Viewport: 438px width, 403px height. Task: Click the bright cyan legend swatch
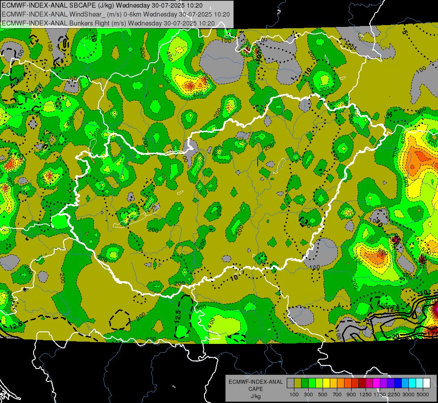click(412, 383)
